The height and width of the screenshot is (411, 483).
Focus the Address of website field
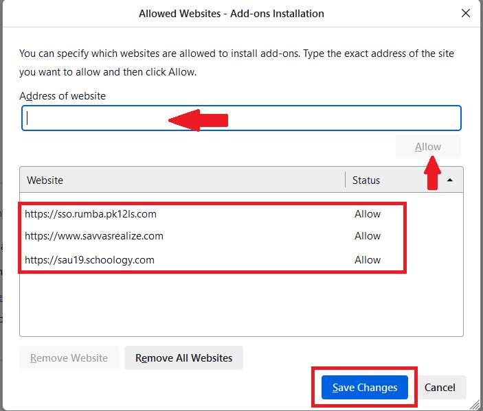coord(242,118)
